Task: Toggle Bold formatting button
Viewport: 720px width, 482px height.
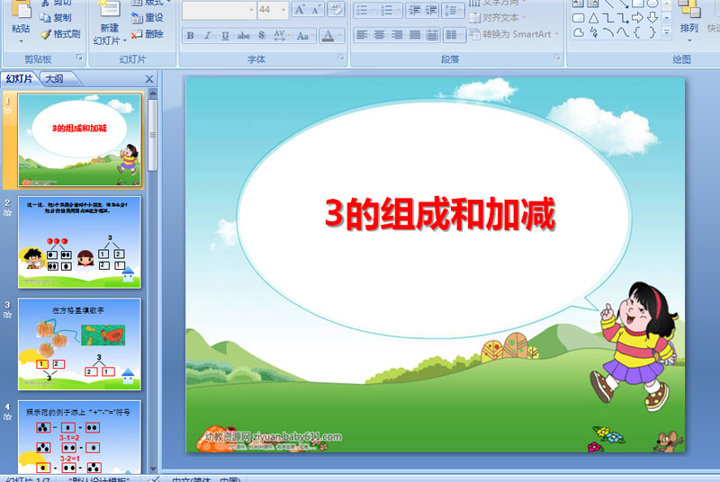Action: coord(190,35)
